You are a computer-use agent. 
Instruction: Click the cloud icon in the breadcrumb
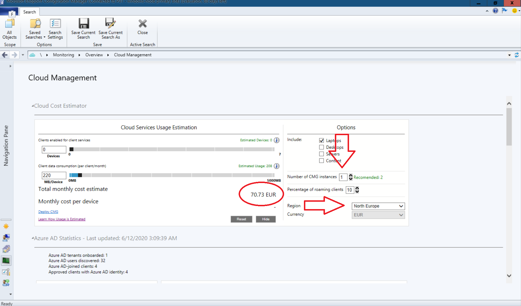[x=33, y=55]
